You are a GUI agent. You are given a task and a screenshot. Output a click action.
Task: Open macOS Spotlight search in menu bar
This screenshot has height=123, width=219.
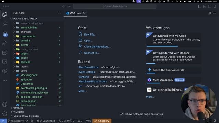point(198,1)
